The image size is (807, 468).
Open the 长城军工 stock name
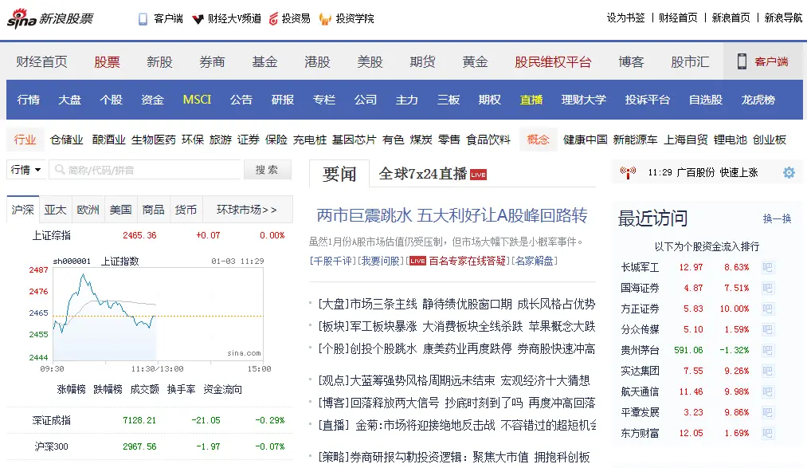[640, 267]
